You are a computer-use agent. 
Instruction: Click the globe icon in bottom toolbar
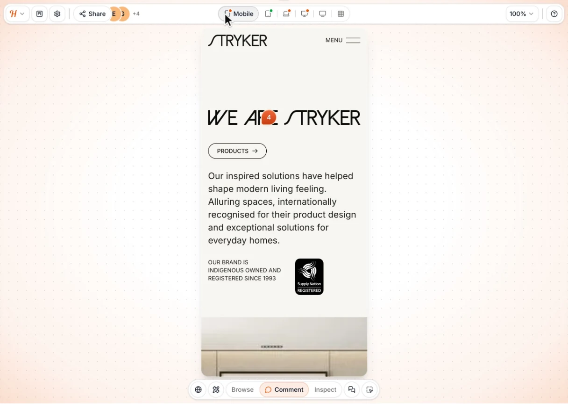click(x=199, y=390)
